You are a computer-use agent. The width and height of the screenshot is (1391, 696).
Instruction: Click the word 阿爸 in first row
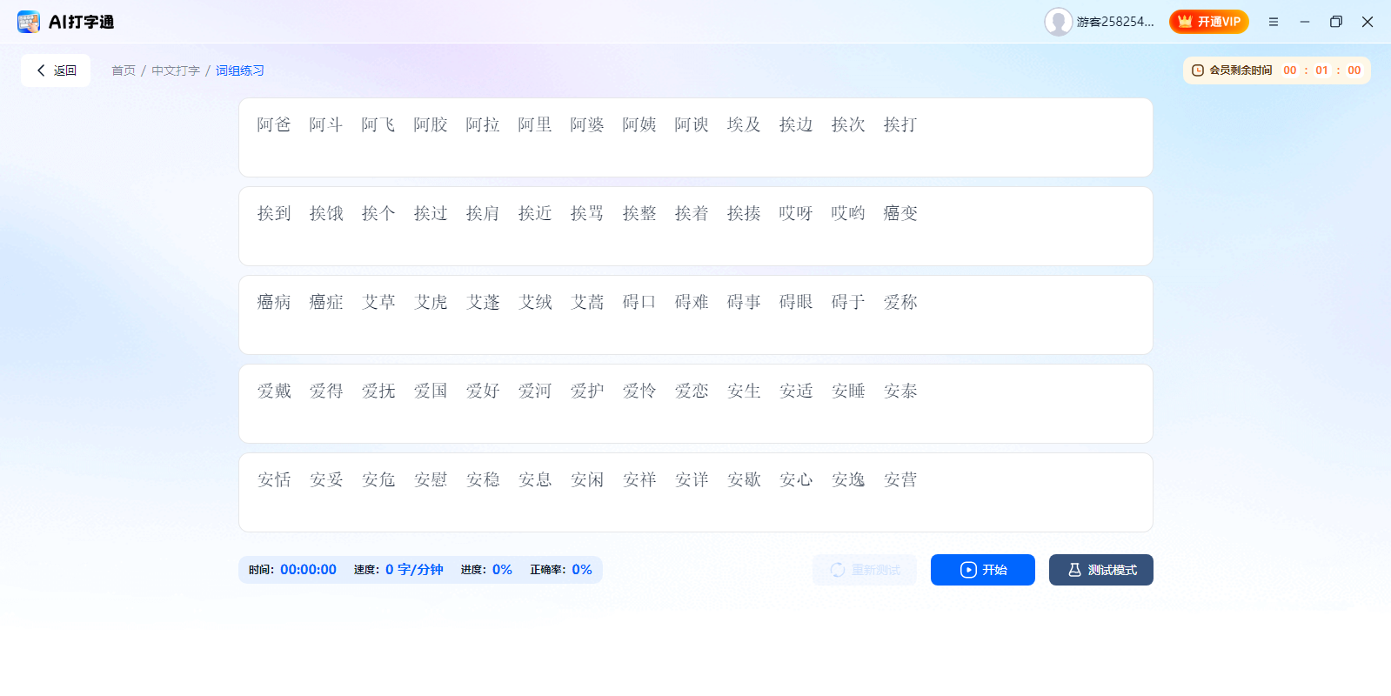(x=274, y=125)
